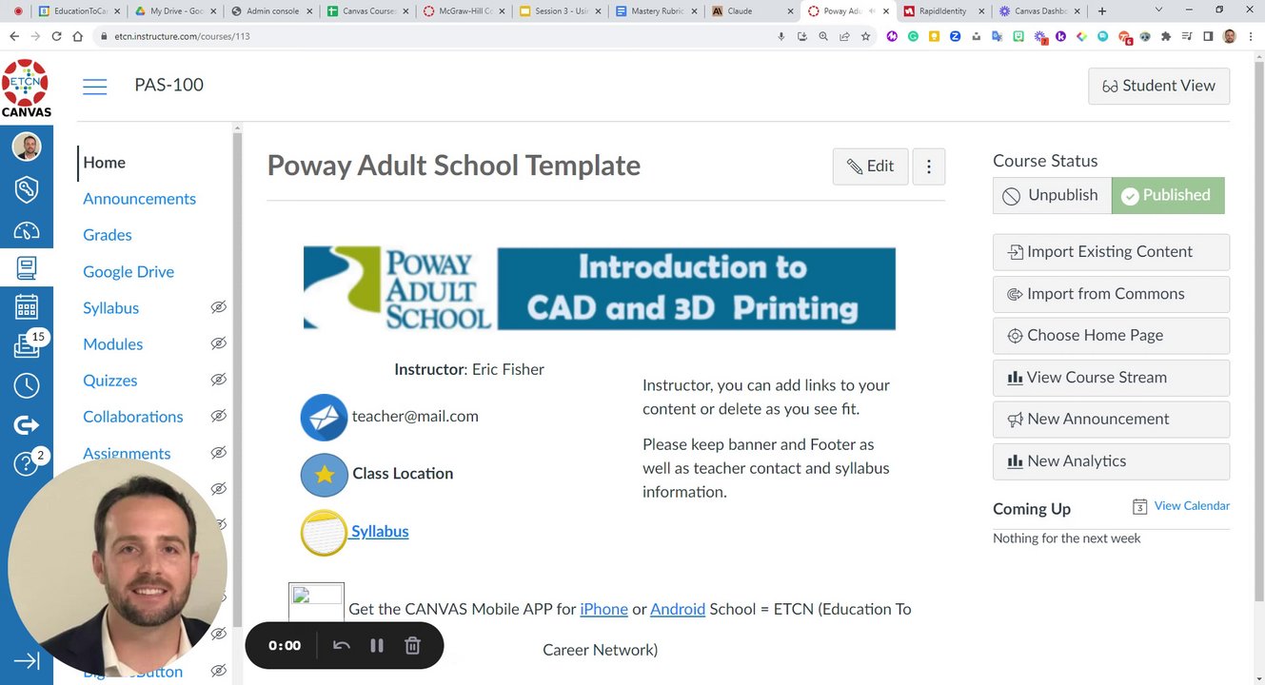
Task: Toggle the eye icon beside Syllabus
Action: [x=218, y=307]
